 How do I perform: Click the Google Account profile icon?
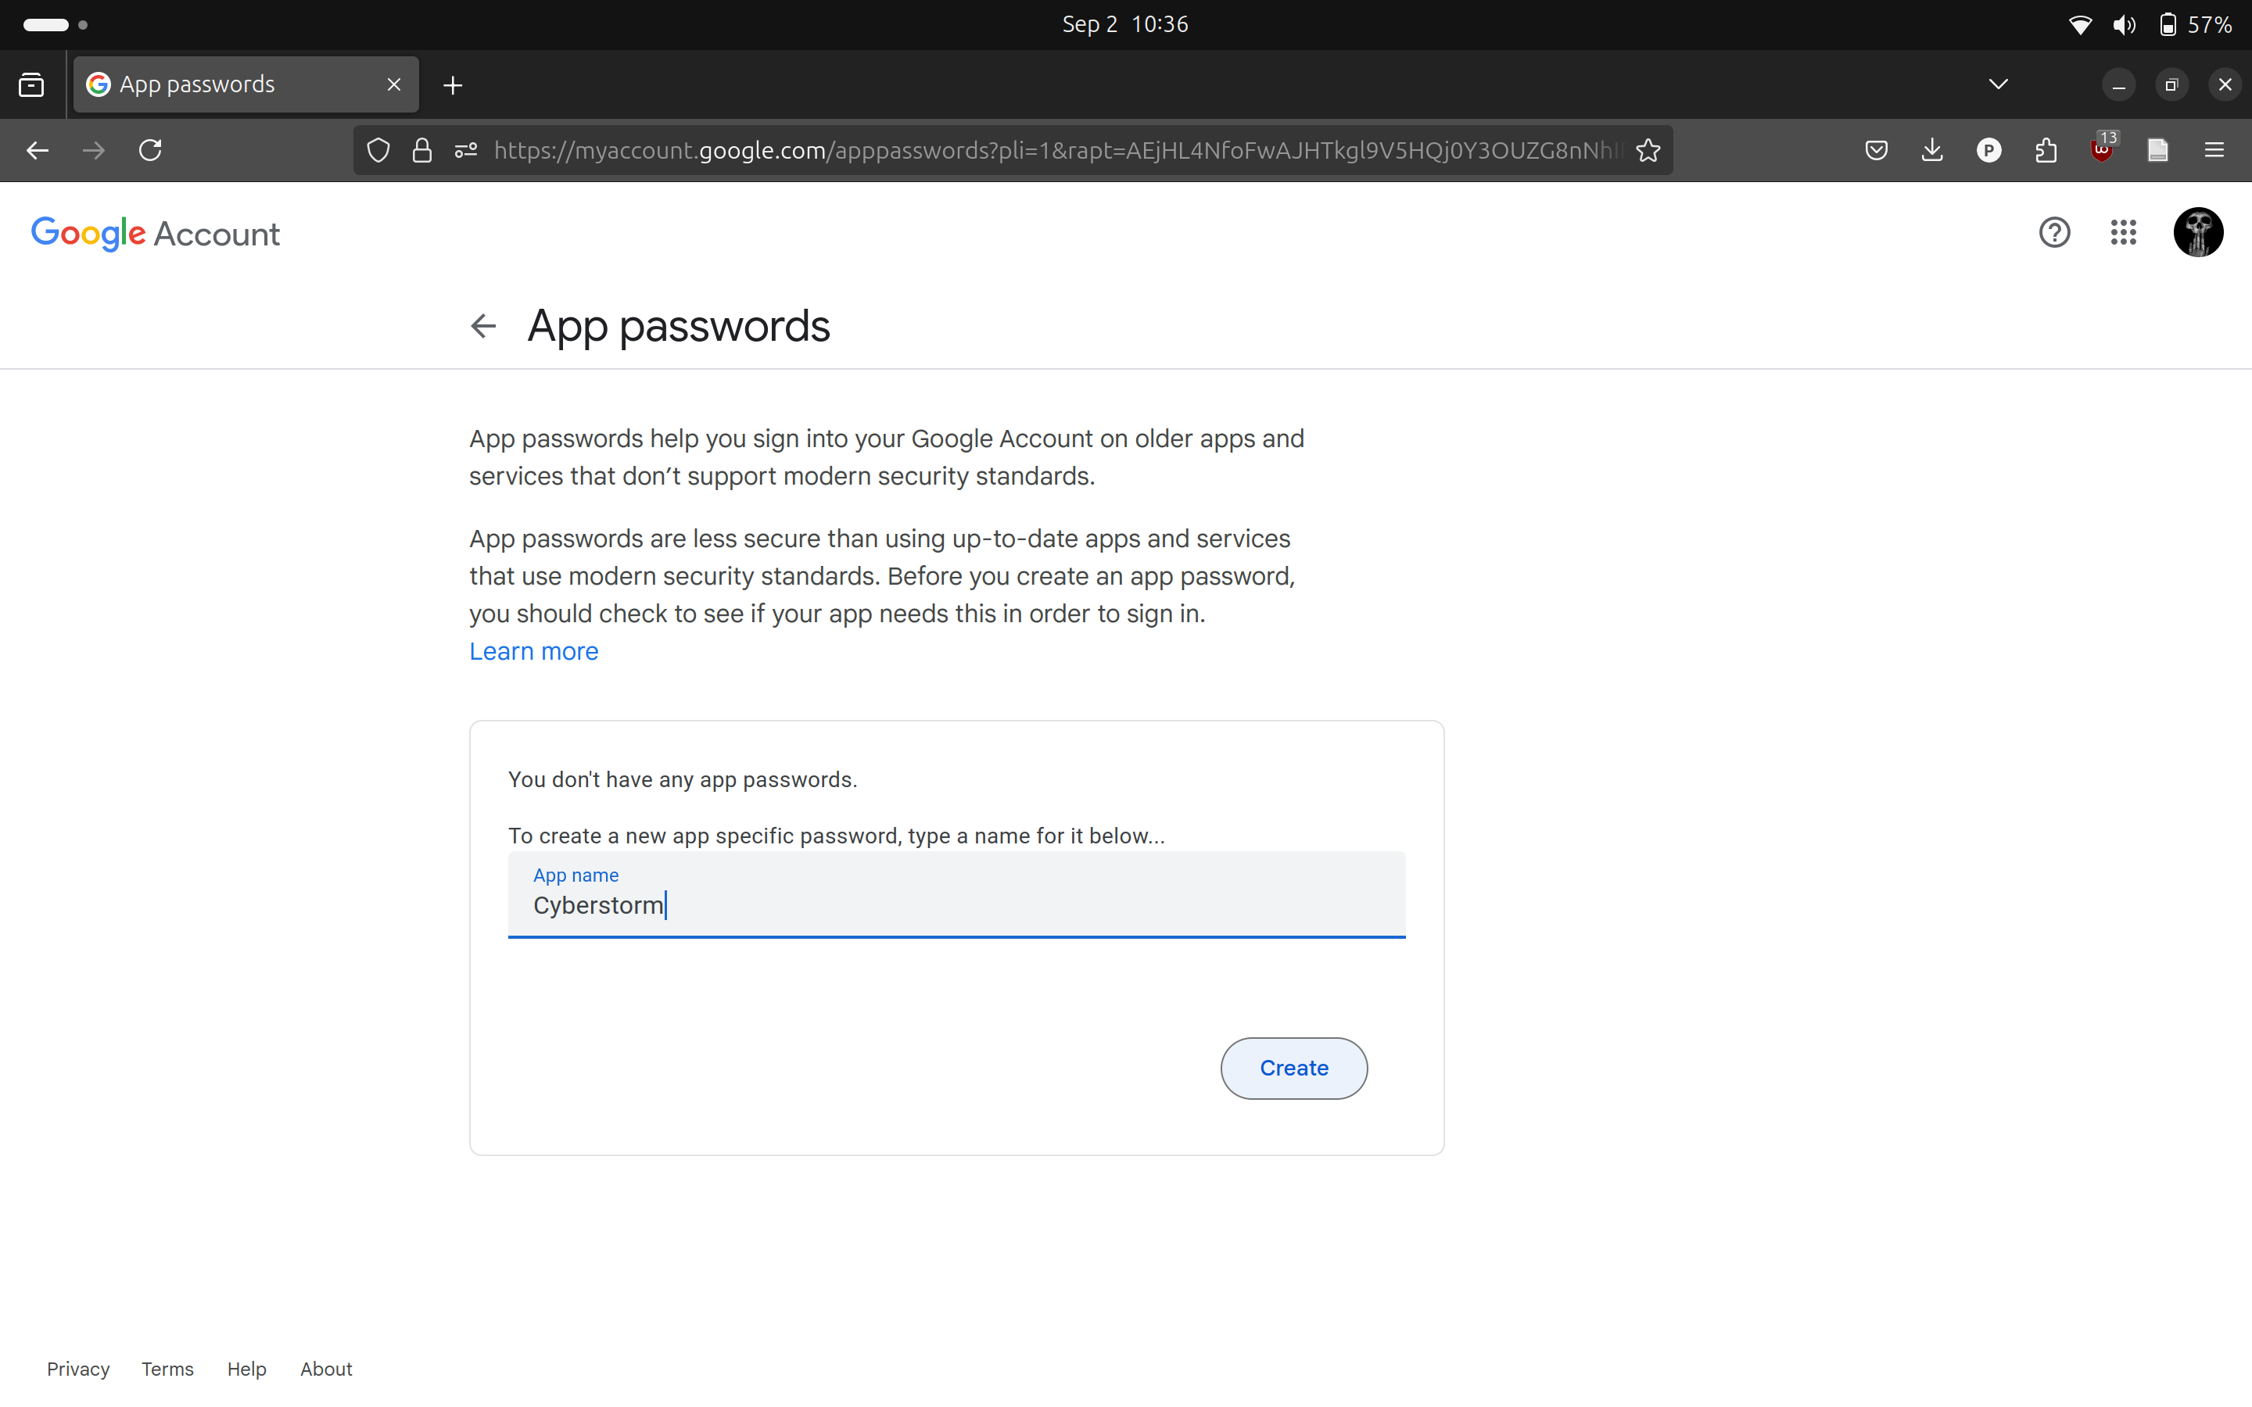coord(2197,234)
